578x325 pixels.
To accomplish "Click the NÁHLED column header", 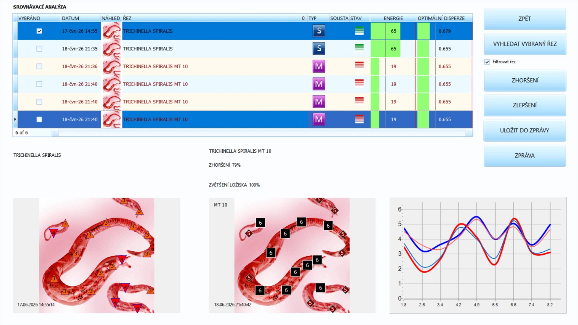I will coord(111,18).
